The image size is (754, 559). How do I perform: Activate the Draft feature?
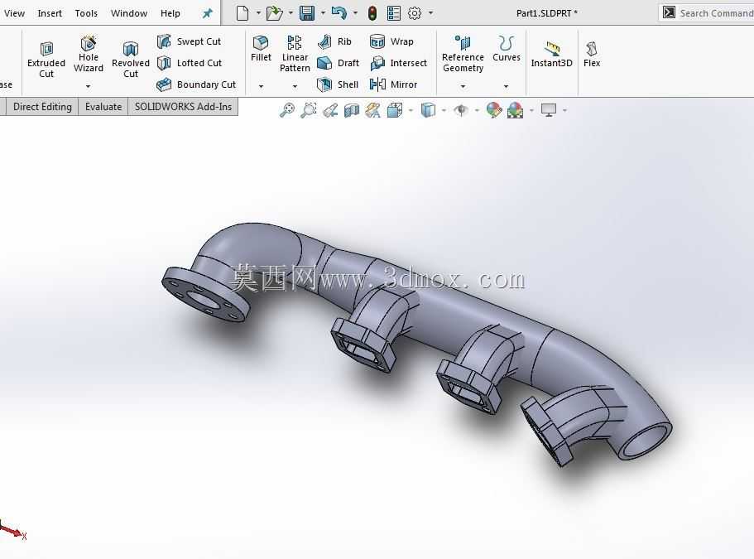338,63
